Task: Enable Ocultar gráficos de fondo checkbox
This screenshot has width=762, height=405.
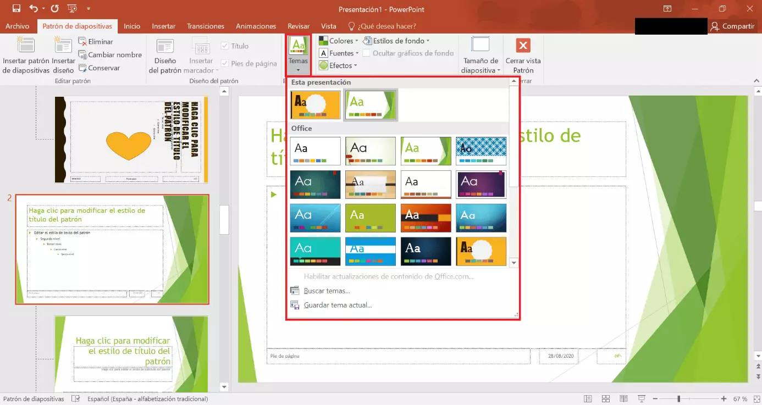Action: [x=366, y=53]
